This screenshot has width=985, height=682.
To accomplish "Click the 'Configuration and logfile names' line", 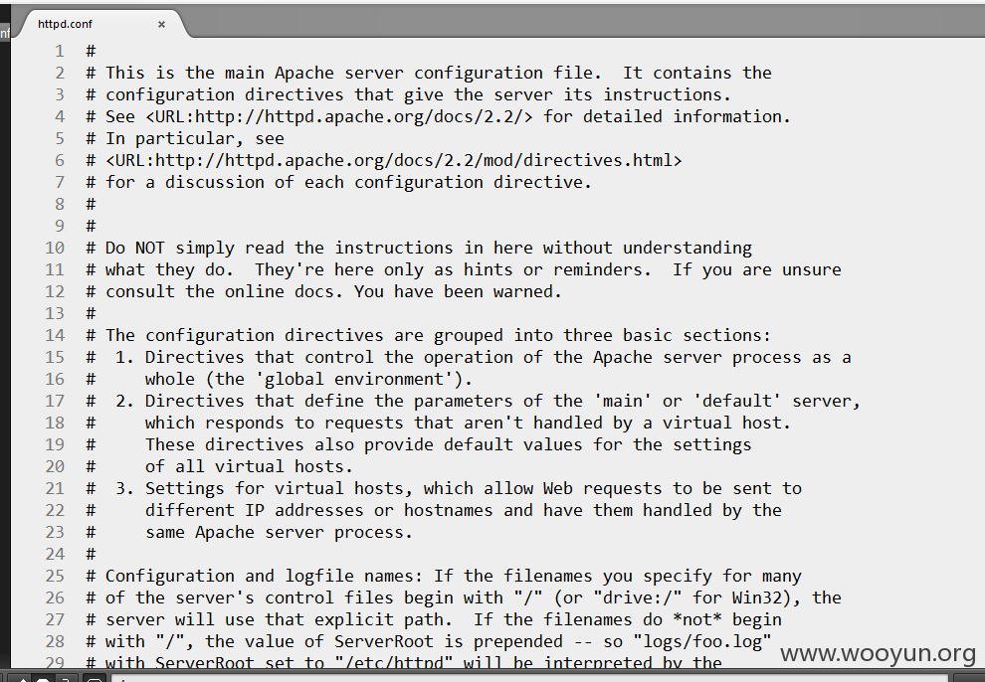I will tap(444, 576).
